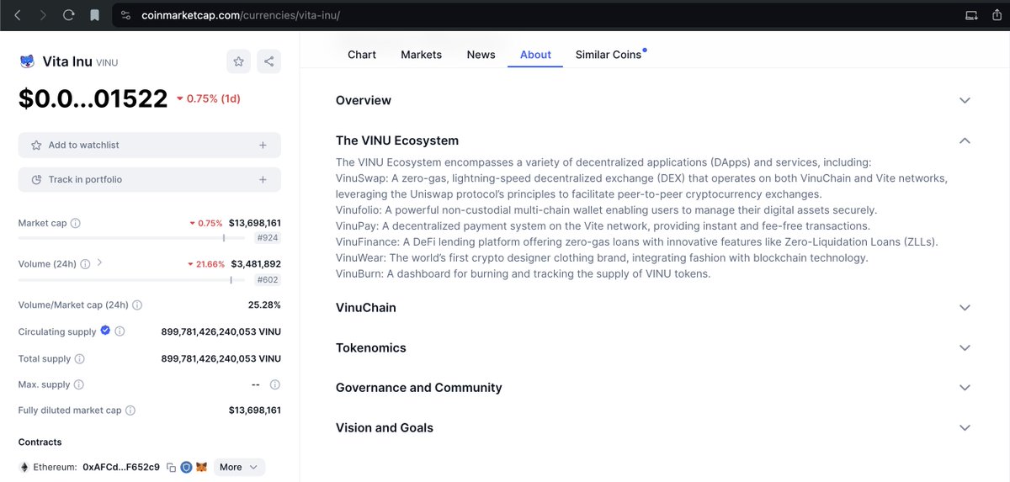The width and height of the screenshot is (1010, 482).
Task: Expand the VinuChain section
Action: coord(965,308)
